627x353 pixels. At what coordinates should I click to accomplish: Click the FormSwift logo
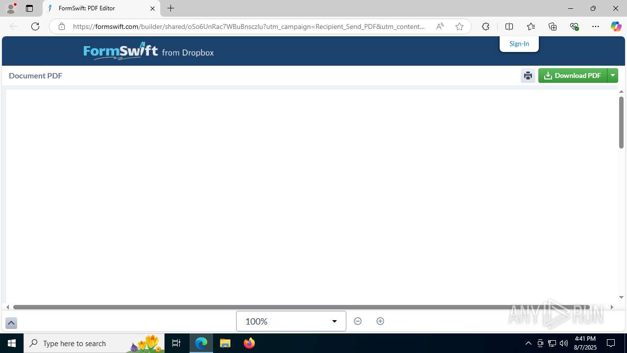[148, 51]
